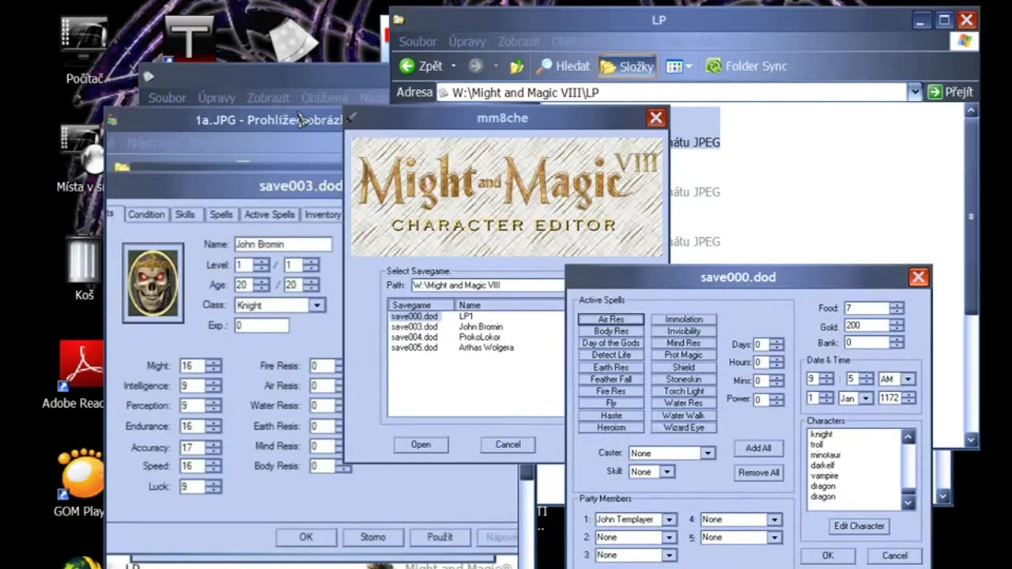Viewport: 1012px width, 569px height.
Task: Open the Caster dropdown
Action: click(x=708, y=453)
